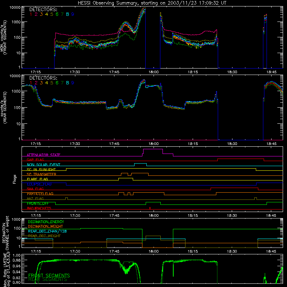Image resolution: width=287 pixels, height=287 pixels.
Task: Click 18:00 tick label under decimation panel
Action: [154, 251]
